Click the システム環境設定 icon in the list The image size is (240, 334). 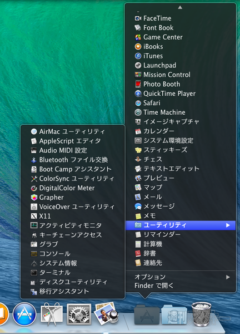pyautogui.click(x=138, y=141)
